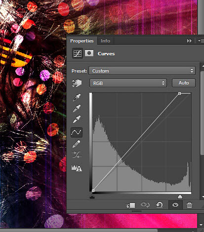Image resolution: width=204 pixels, height=232 pixels.
Task: Pick the white point eyedropper
Action: point(77,119)
